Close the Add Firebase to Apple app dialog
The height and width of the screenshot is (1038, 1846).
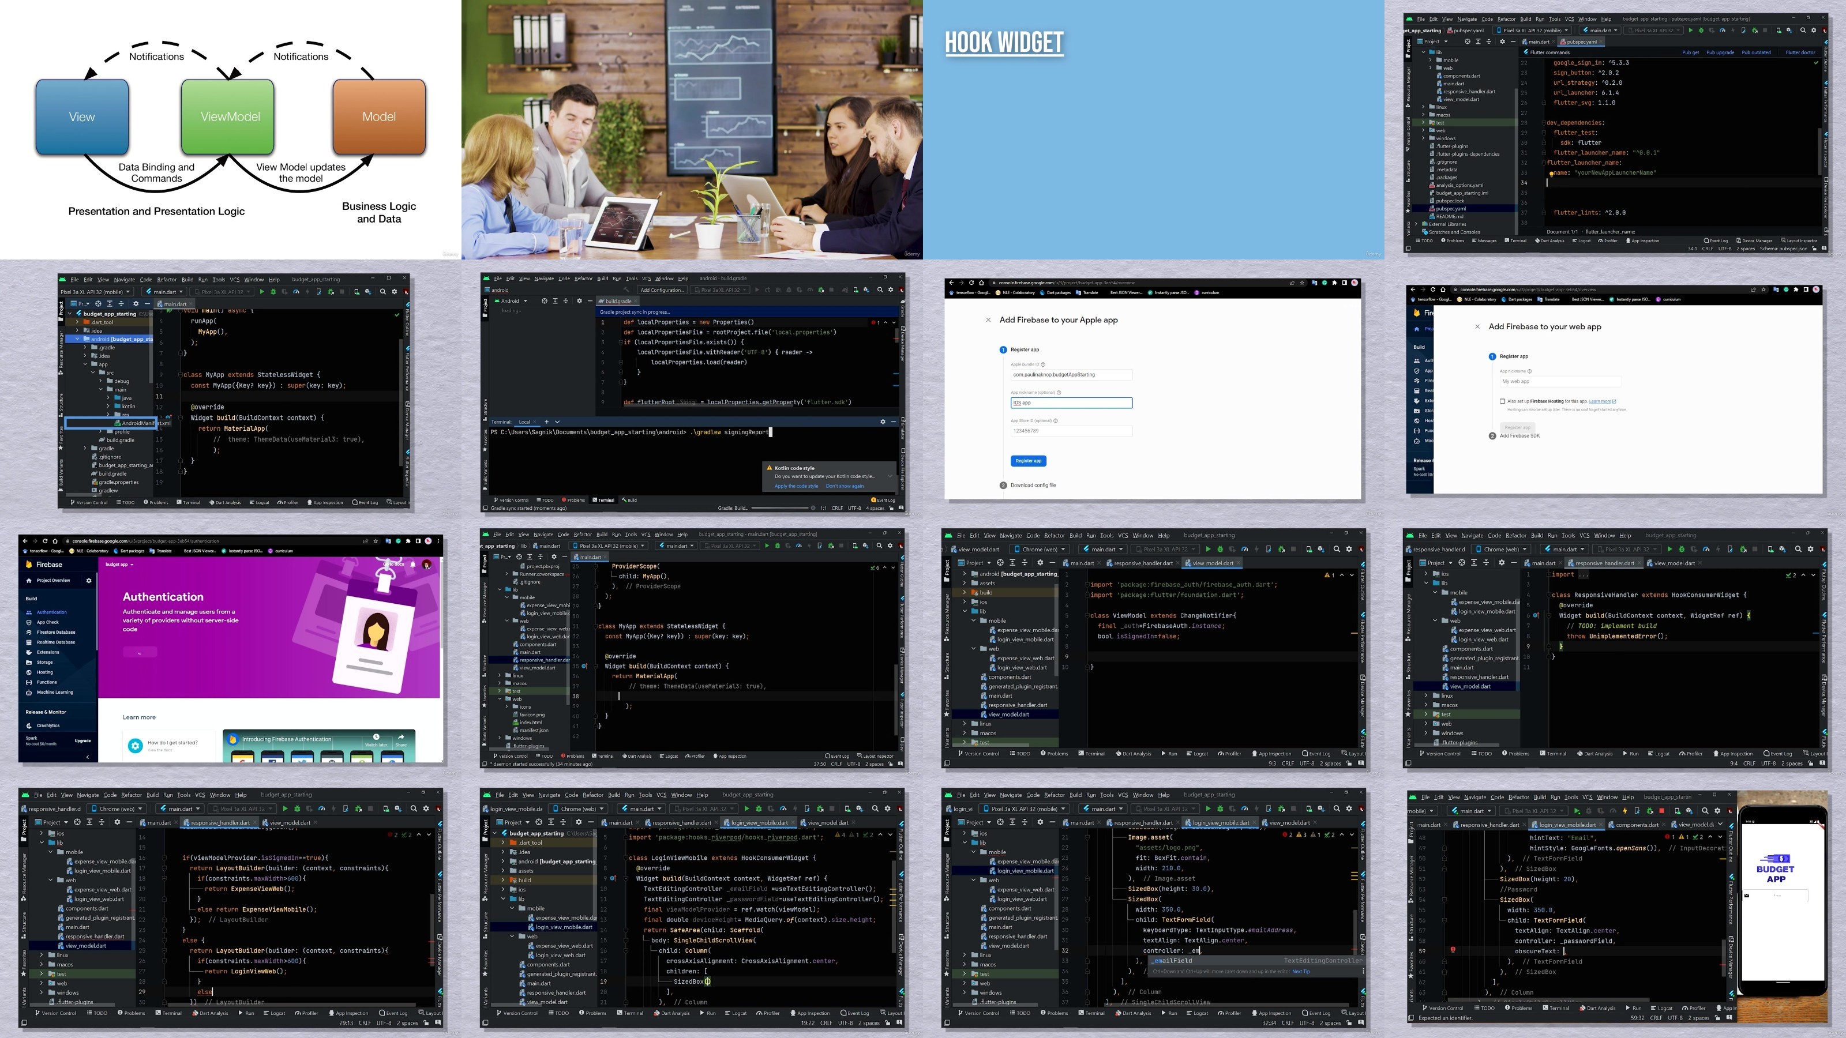coord(988,320)
